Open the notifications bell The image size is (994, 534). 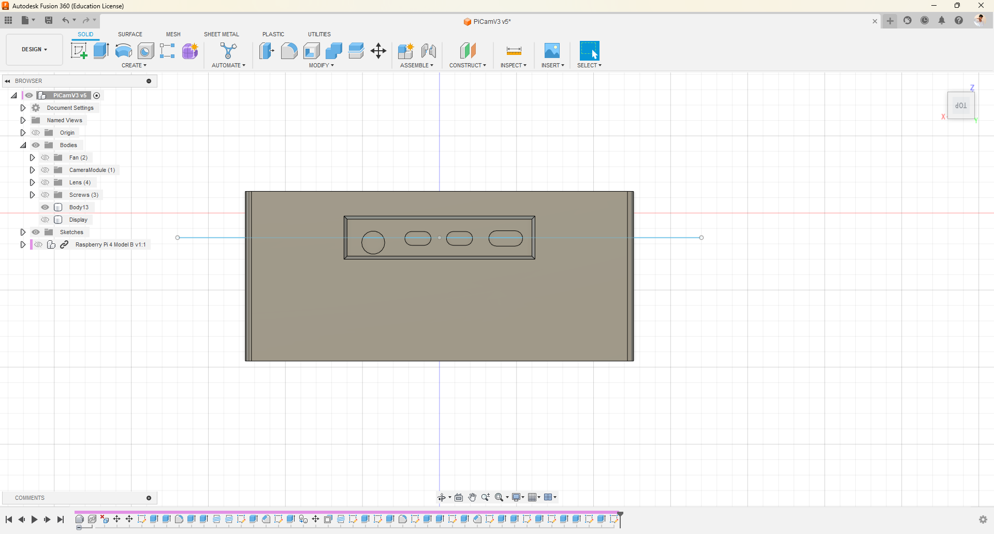tap(942, 21)
